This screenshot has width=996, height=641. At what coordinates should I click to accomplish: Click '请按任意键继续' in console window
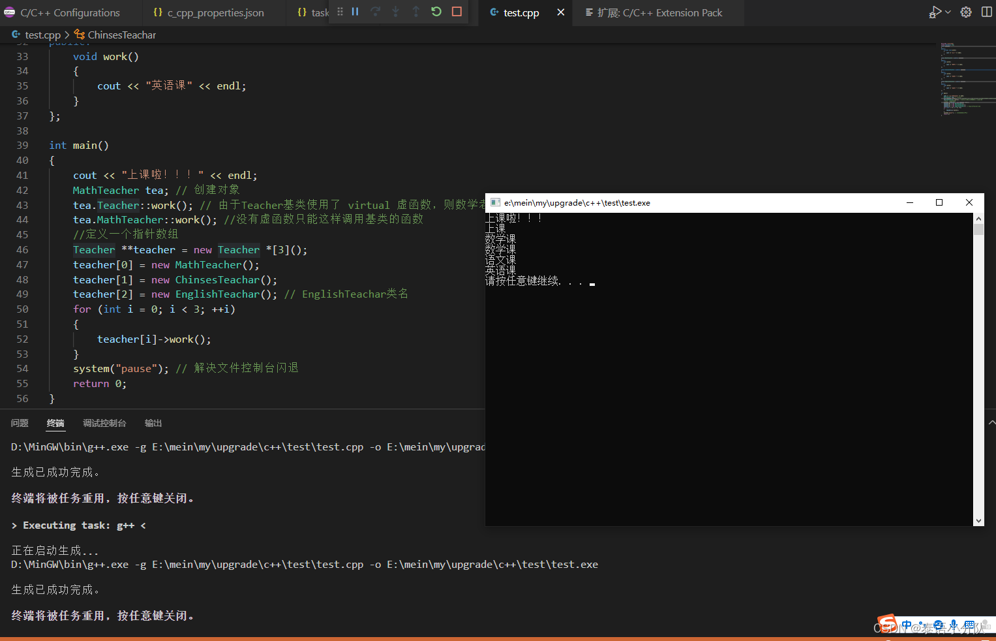point(522,281)
